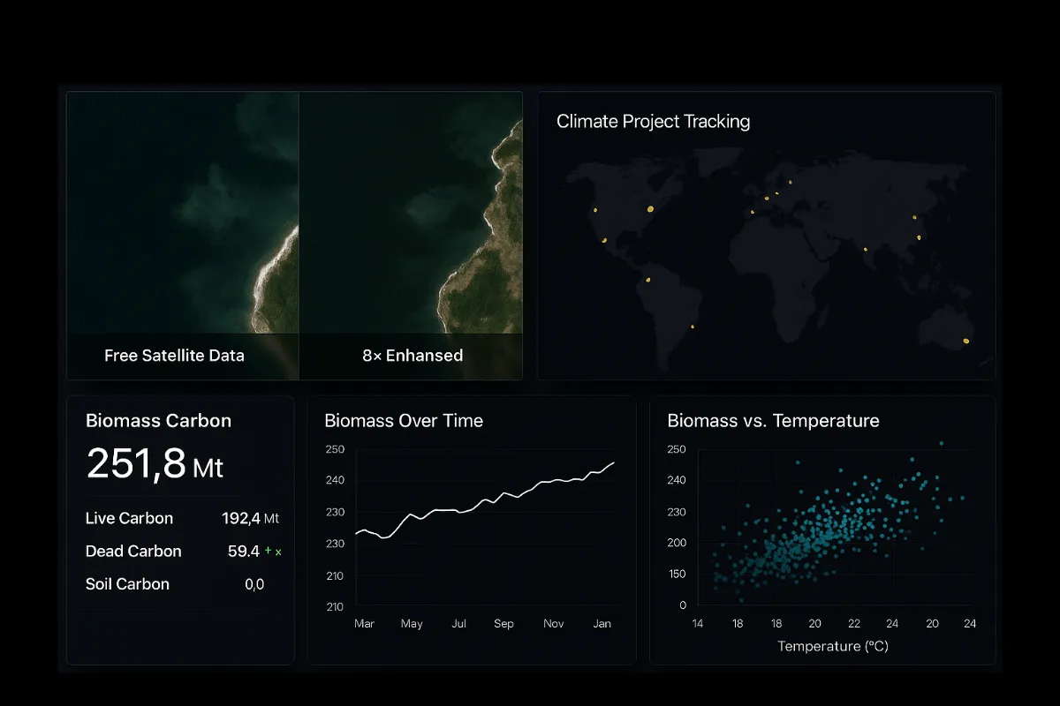Click the Biomass Carbon card heading
The width and height of the screenshot is (1060, 706).
tap(158, 421)
